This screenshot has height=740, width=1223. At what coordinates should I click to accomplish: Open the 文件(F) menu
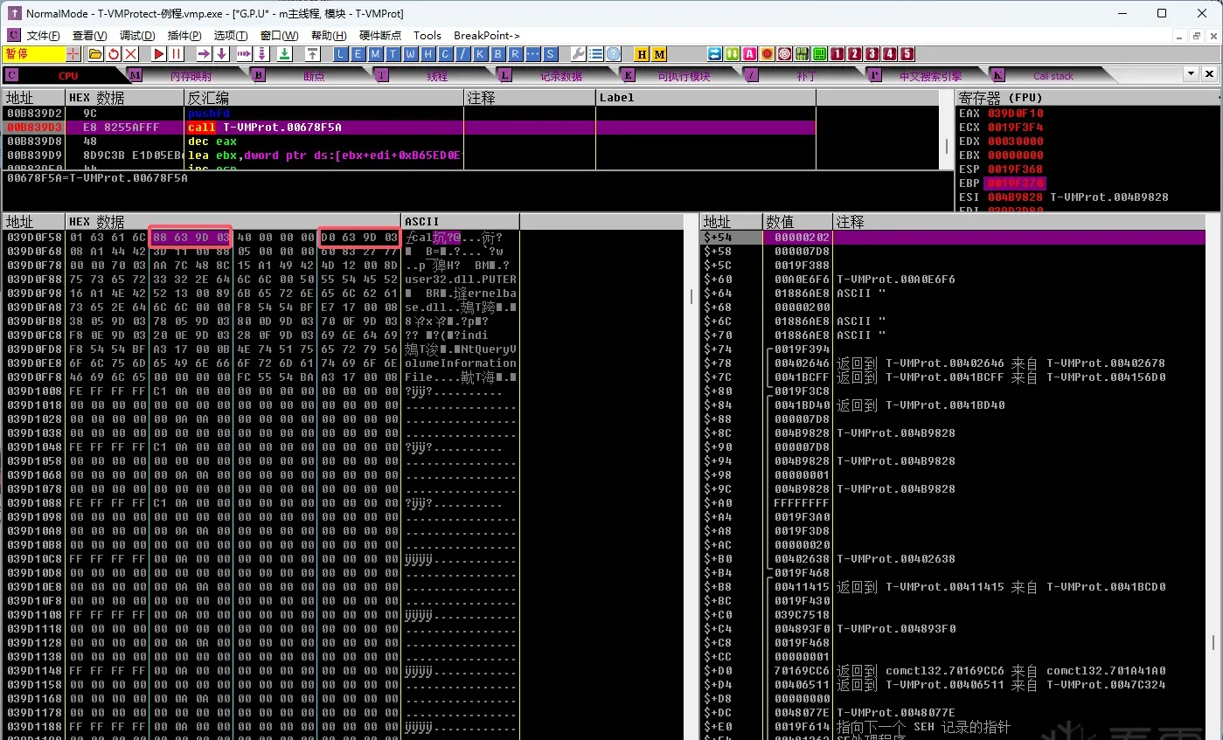point(44,36)
